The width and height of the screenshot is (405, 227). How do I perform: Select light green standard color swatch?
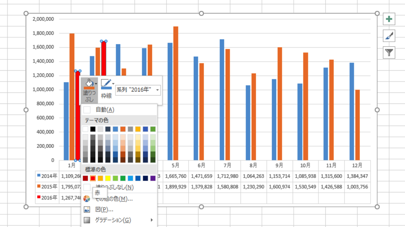pos(115,178)
